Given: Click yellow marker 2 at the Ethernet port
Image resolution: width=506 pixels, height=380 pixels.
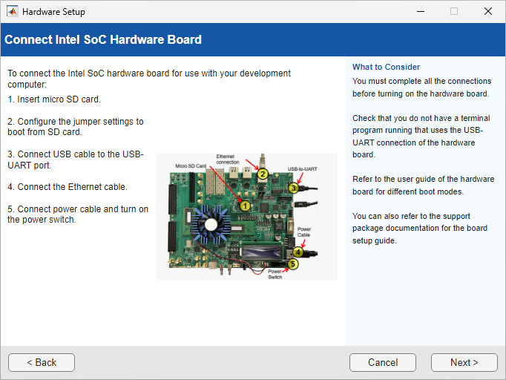Looking at the screenshot, I should click(262, 174).
